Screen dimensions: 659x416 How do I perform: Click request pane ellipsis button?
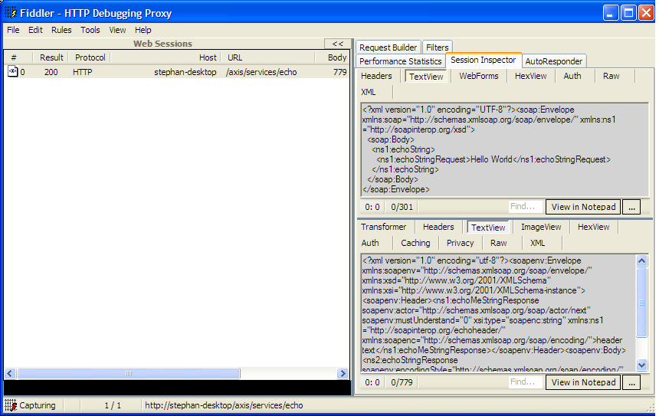click(631, 207)
